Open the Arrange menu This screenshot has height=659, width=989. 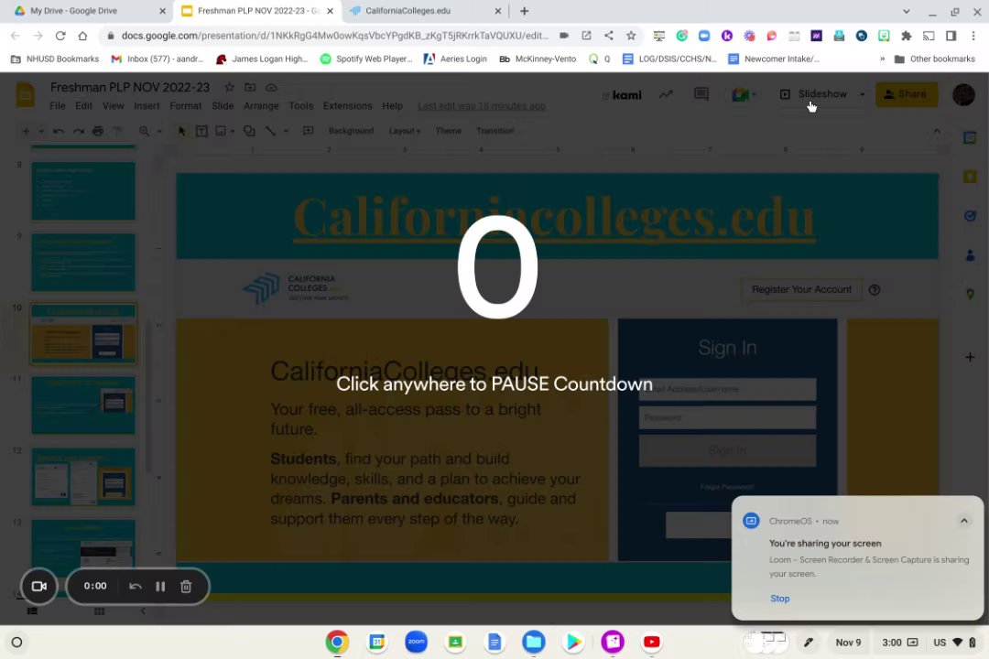pos(261,106)
